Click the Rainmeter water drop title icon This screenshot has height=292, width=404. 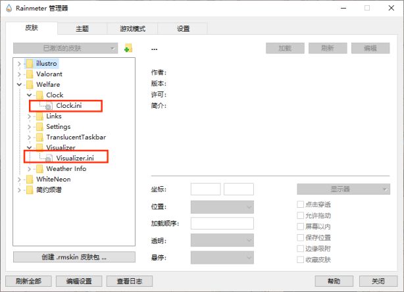click(9, 9)
